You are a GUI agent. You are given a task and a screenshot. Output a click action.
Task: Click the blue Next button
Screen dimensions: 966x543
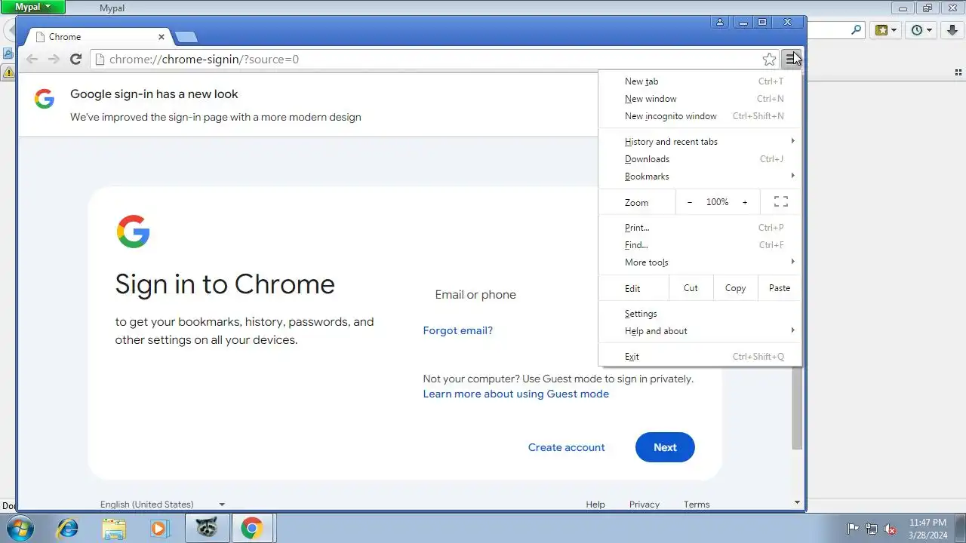pos(665,447)
